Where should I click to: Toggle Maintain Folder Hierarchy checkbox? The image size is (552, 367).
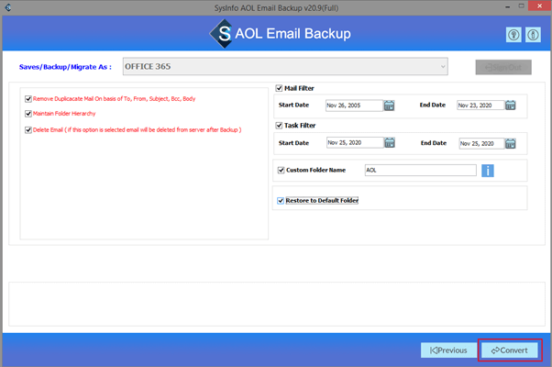28,114
